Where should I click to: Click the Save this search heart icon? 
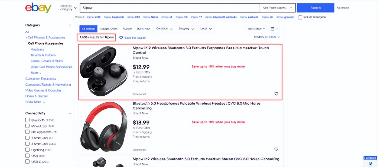[121, 38]
